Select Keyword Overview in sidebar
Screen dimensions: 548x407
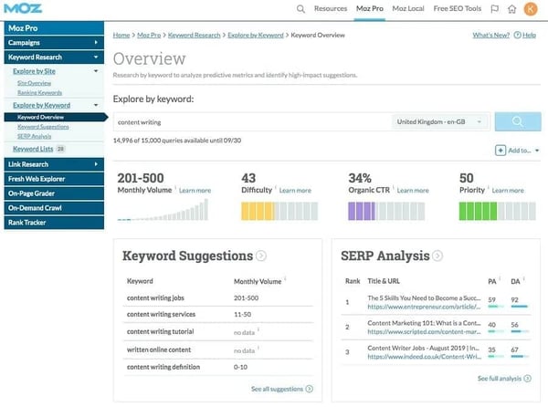click(40, 118)
